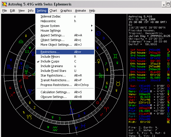Click the Pisces glyph in the chart wheel
This screenshot has height=137, width=171.
tap(83, 126)
